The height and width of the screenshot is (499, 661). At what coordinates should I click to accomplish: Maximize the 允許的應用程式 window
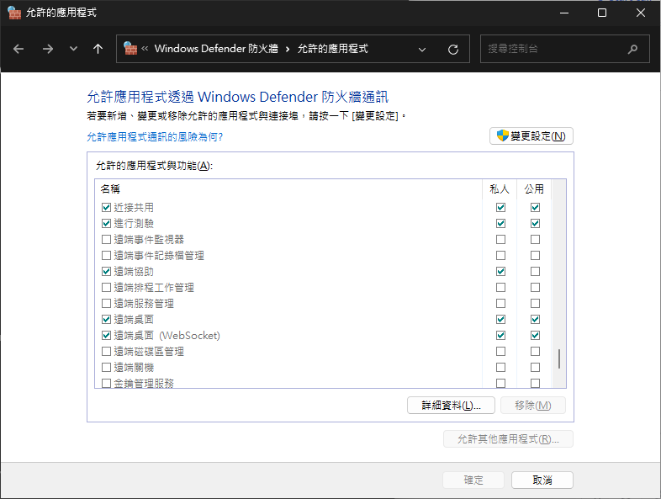(602, 13)
